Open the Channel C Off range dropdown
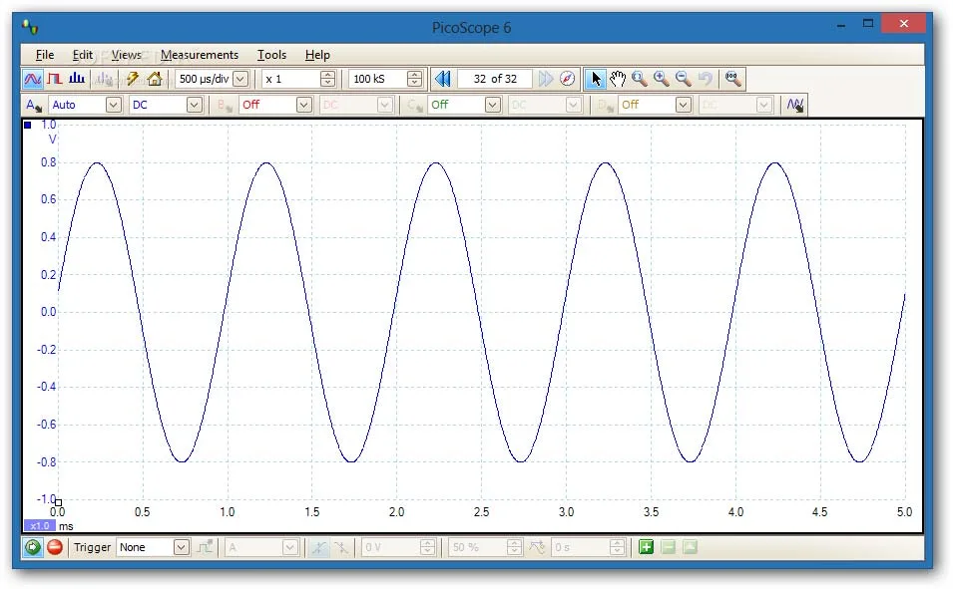 point(493,105)
